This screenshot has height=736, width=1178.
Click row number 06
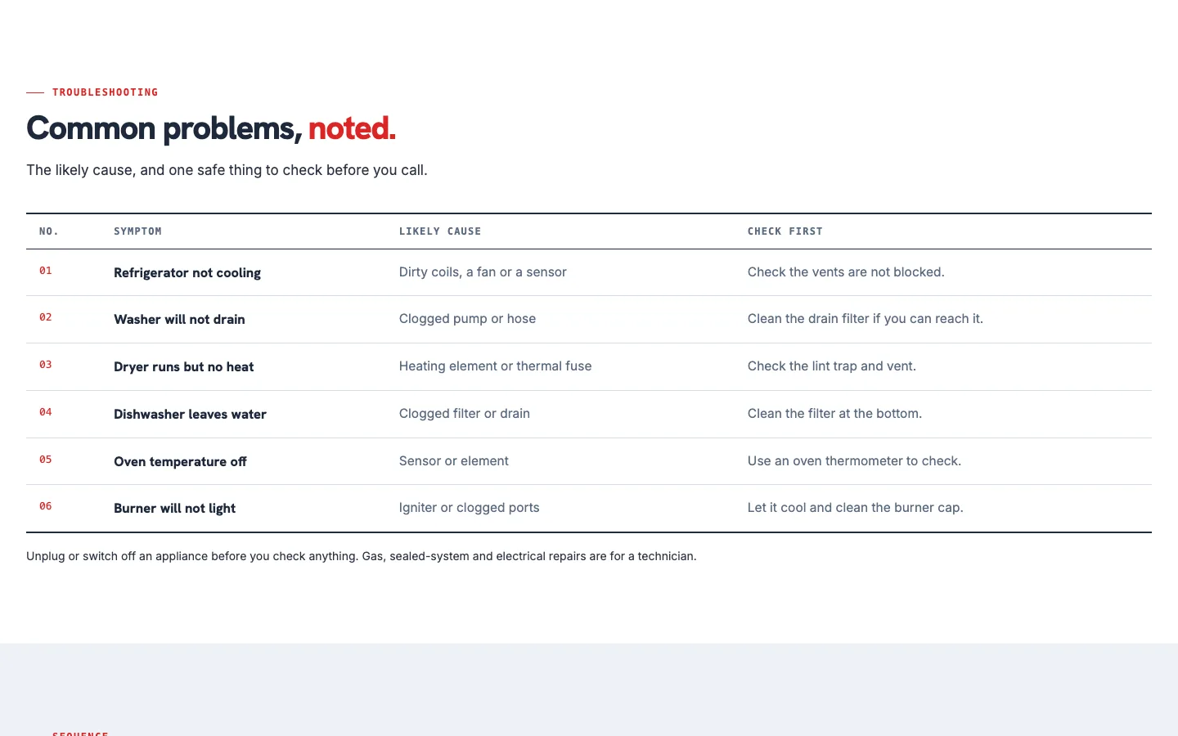coord(46,506)
